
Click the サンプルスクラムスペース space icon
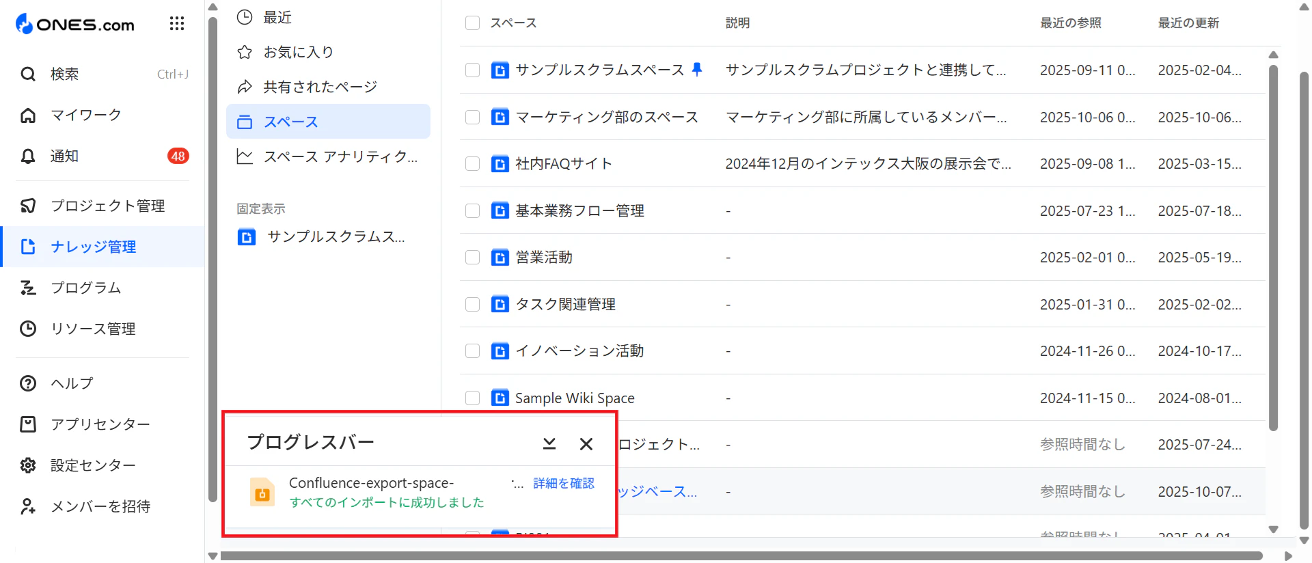500,70
